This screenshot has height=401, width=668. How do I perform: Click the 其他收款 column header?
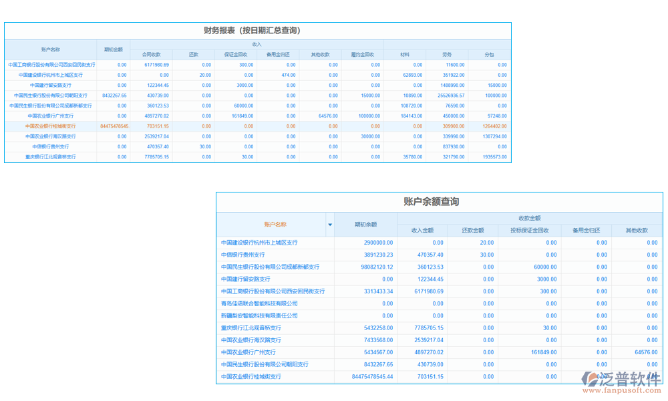[320, 55]
